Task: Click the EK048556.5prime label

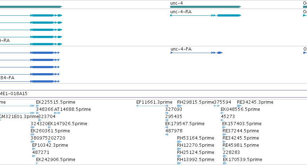Action: [240, 109]
